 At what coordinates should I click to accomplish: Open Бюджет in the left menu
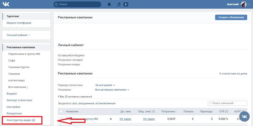12,94
